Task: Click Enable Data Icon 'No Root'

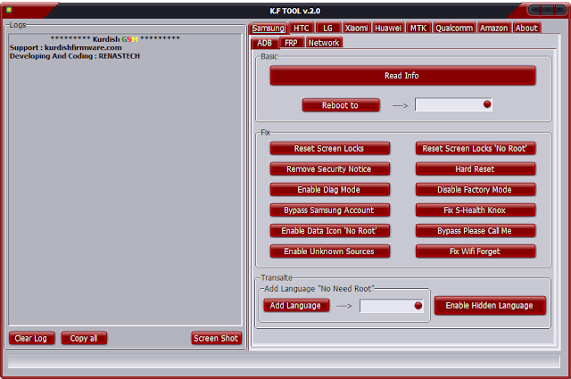Action: 329,231
